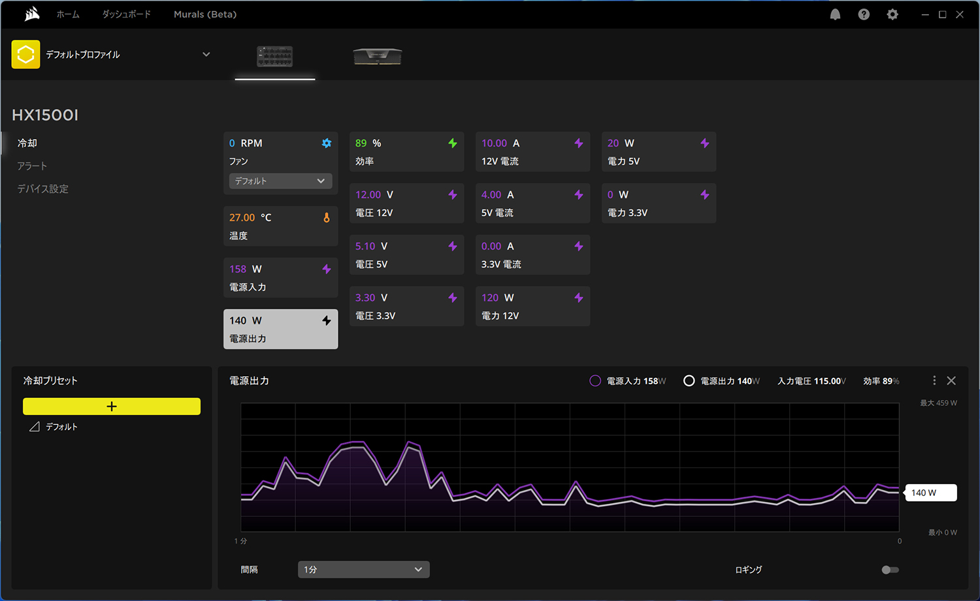Screen dimensions: 980x601
Task: Select the memory module device icon
Action: pos(378,57)
